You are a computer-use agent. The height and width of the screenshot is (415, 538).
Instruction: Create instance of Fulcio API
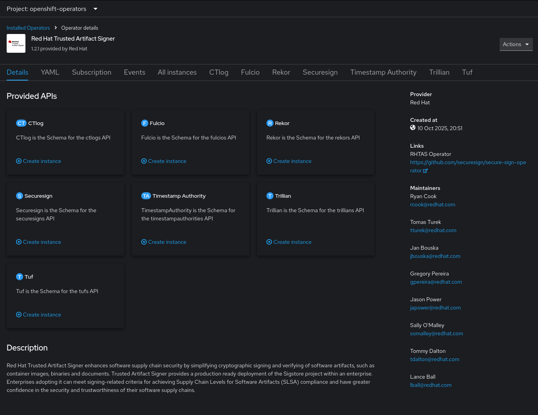[167, 161]
